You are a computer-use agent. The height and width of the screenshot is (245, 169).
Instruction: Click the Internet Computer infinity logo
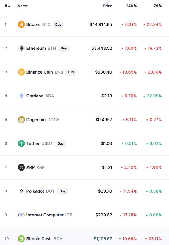point(21,215)
